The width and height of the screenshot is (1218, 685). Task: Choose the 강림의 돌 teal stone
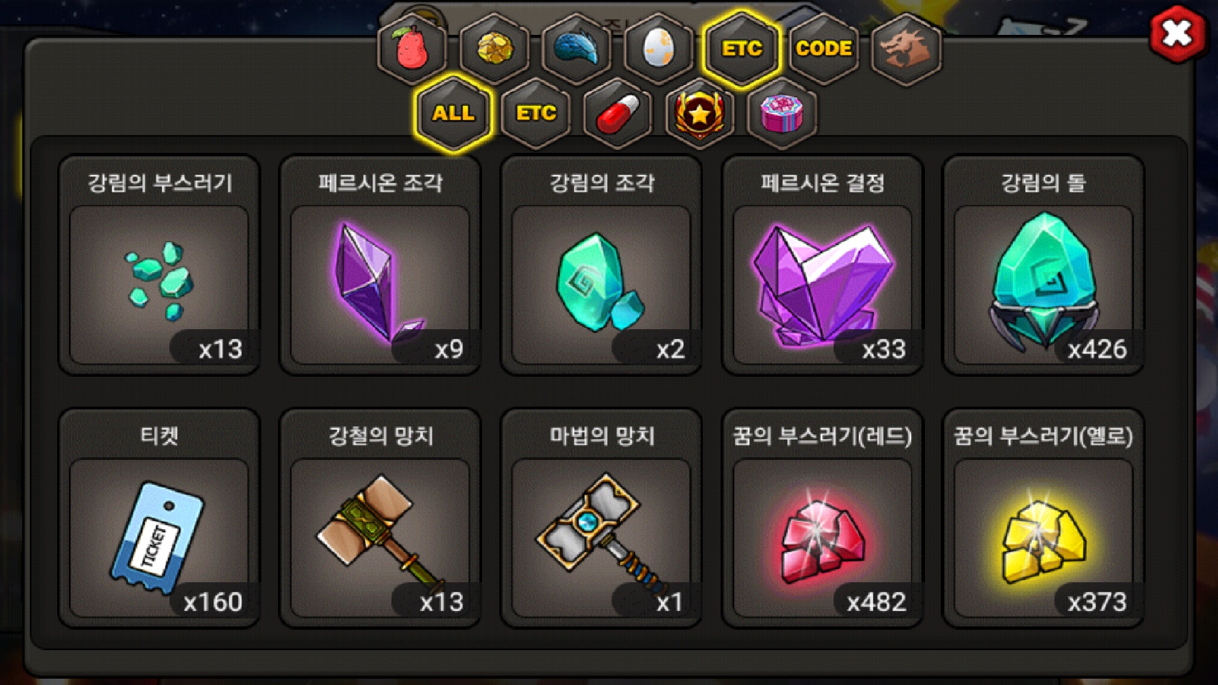(1044, 265)
